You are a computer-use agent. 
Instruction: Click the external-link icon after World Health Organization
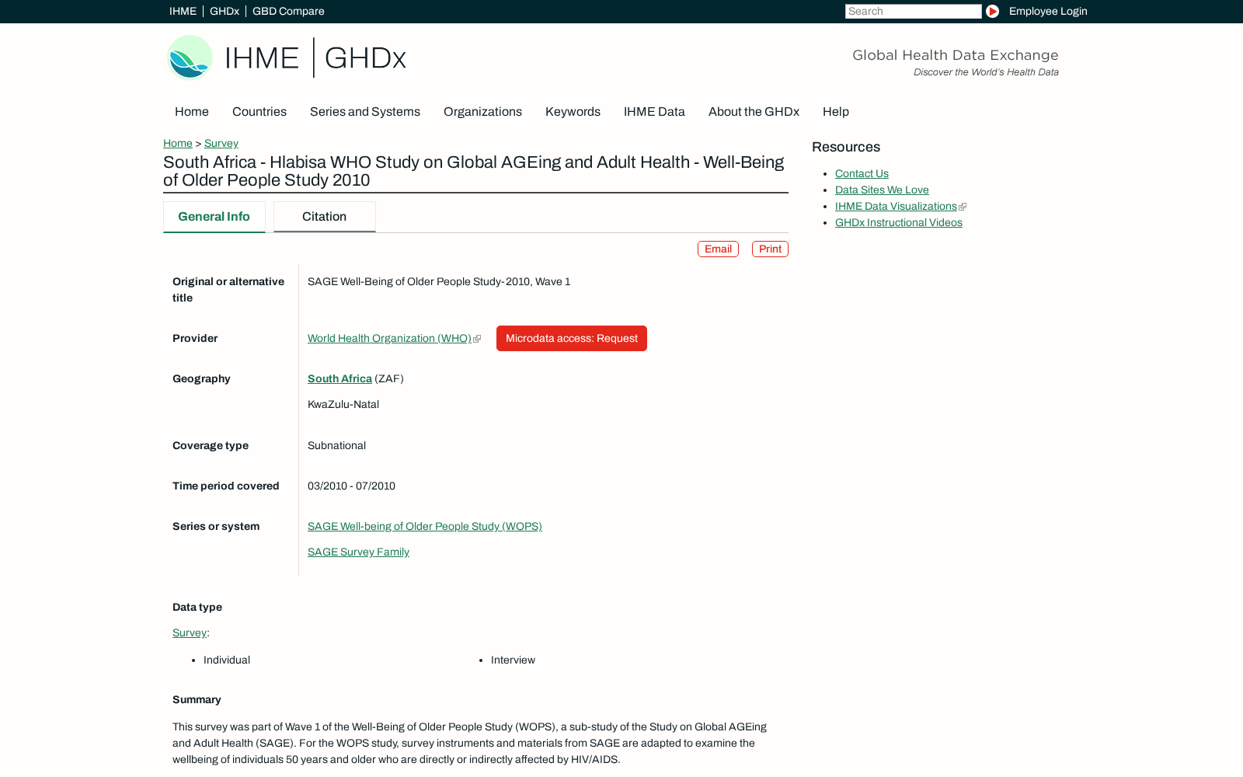(x=477, y=339)
